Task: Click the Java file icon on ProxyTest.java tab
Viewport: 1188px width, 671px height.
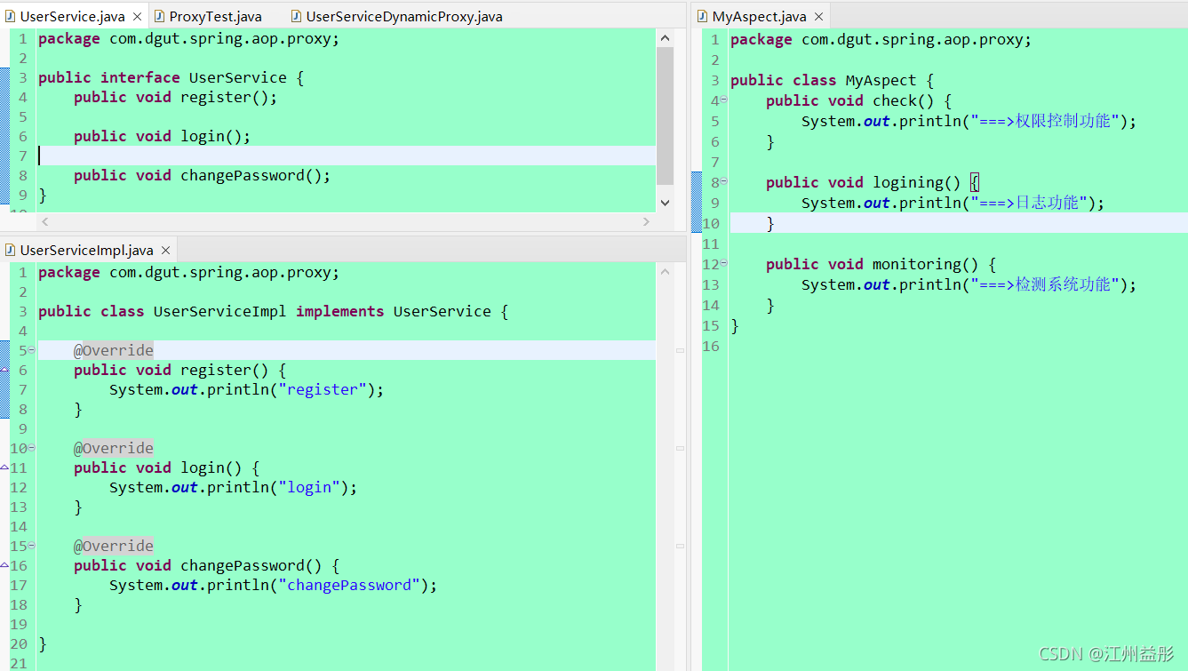Action: click(160, 17)
